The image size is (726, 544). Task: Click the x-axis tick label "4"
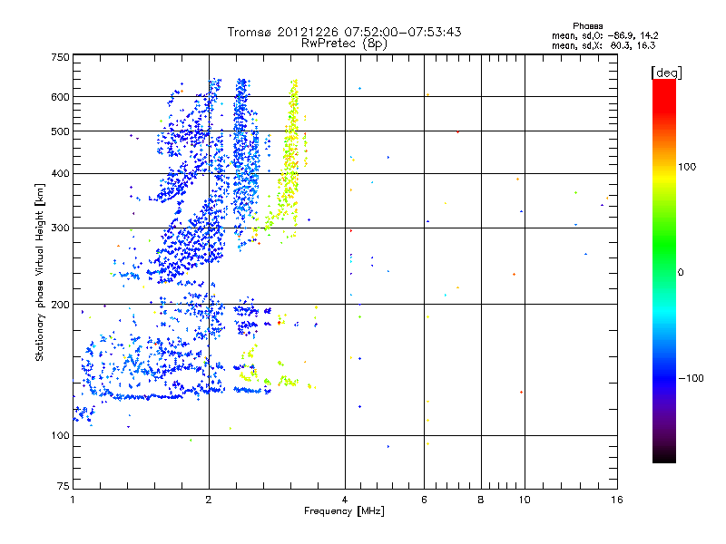pos(345,500)
